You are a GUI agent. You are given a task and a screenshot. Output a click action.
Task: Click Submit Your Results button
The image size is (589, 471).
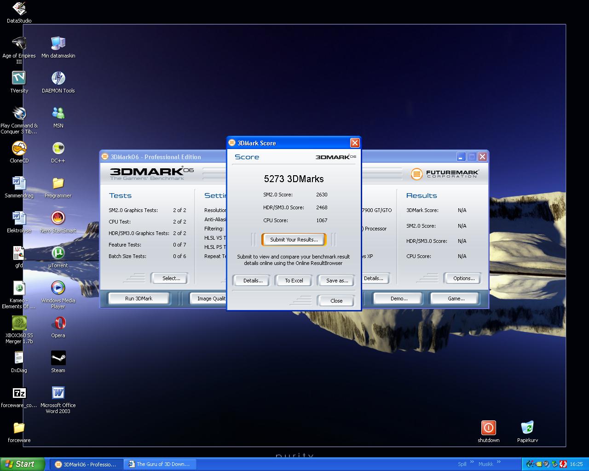click(294, 240)
